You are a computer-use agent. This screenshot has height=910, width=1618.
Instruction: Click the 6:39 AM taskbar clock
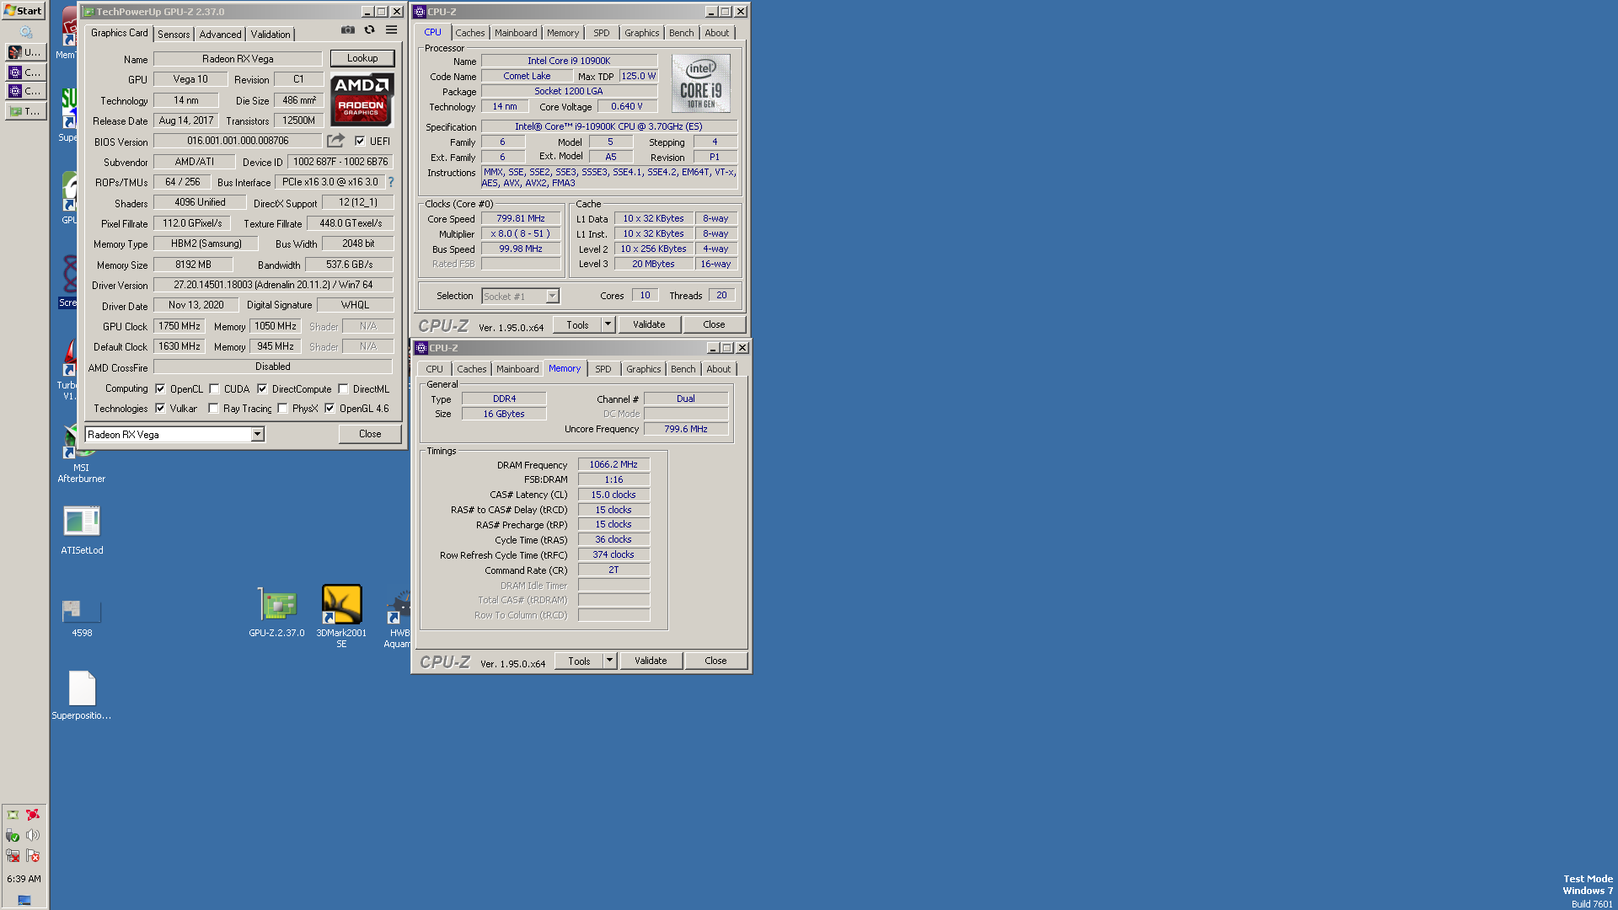click(24, 879)
